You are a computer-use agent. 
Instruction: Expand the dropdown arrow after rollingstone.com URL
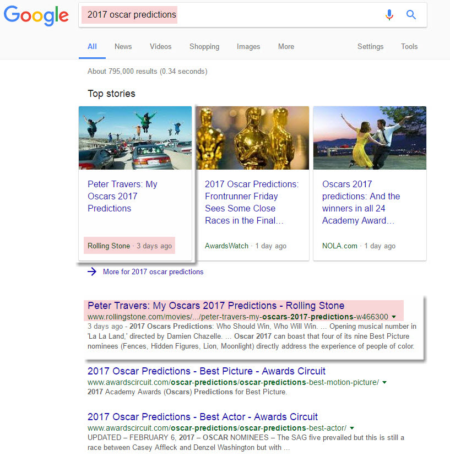click(394, 317)
